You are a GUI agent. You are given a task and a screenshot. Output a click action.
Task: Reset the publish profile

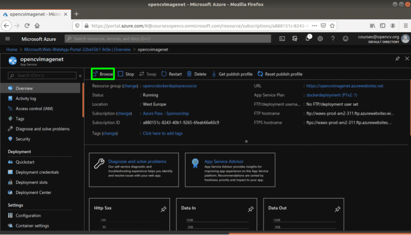pyautogui.click(x=280, y=74)
